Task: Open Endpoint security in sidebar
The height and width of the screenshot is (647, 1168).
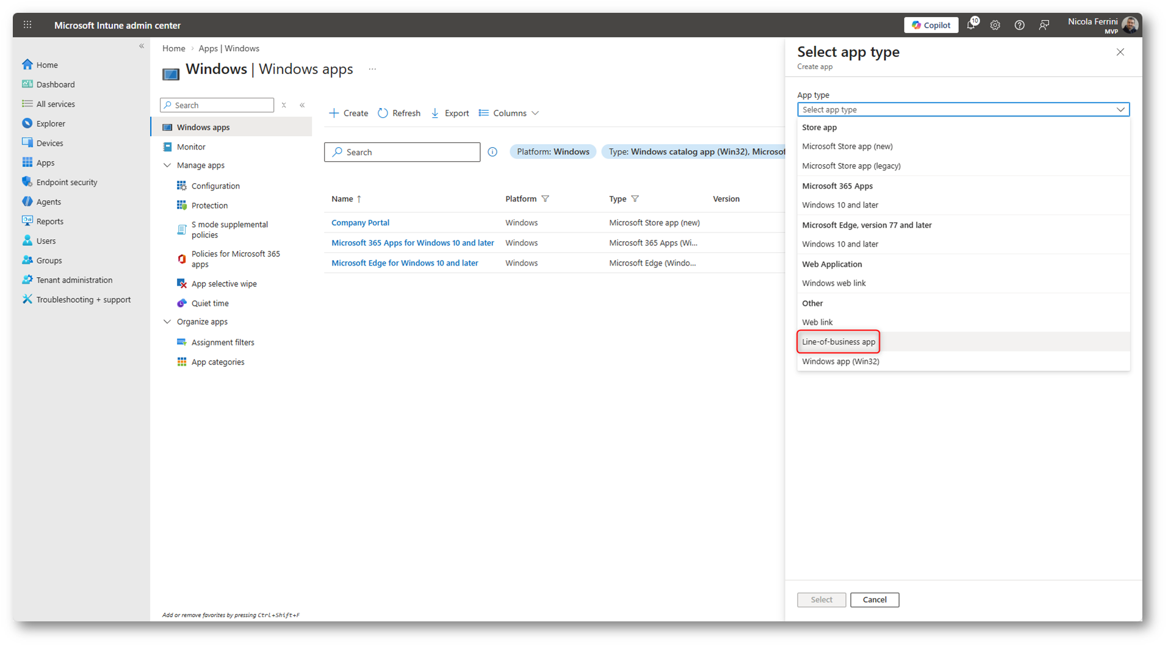Action: click(x=67, y=182)
